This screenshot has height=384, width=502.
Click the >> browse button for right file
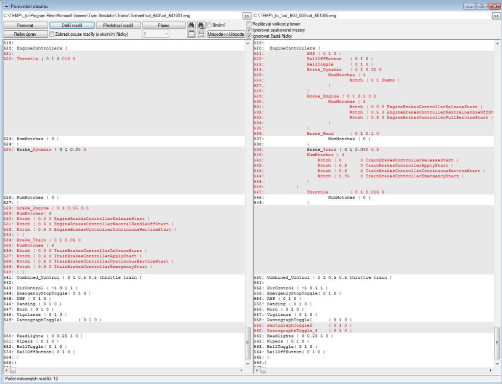coord(496,16)
